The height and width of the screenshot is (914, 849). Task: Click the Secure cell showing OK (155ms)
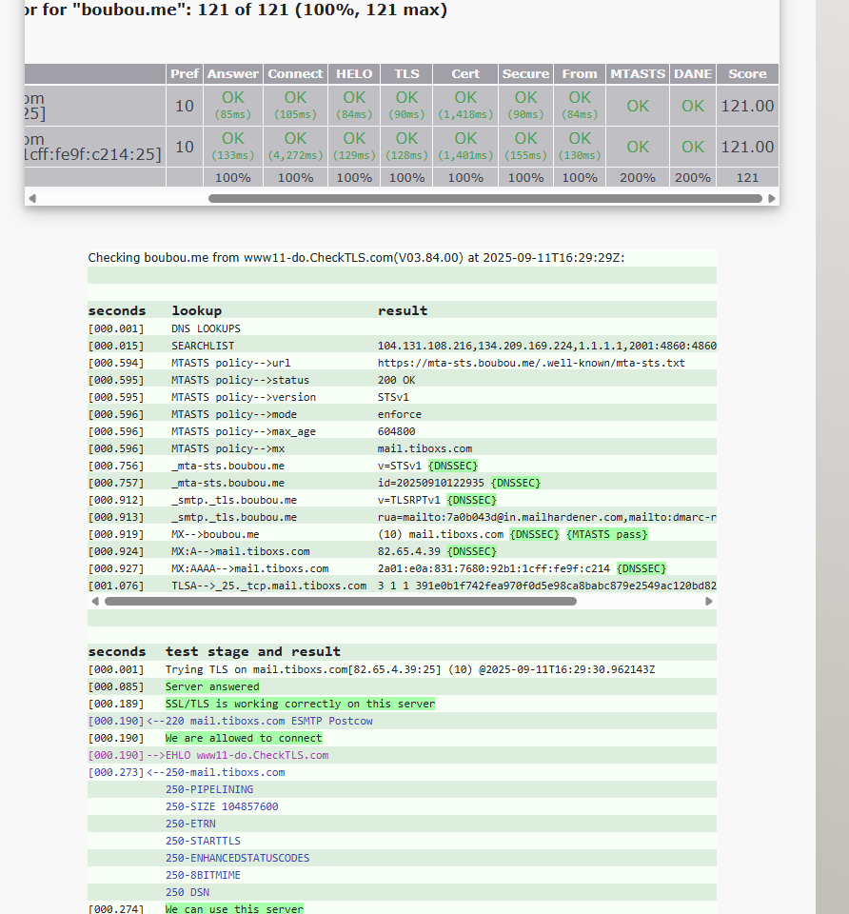point(525,147)
